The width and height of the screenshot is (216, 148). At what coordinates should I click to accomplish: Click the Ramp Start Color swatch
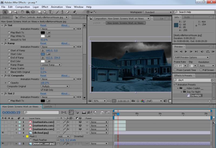(x=43, y=54)
